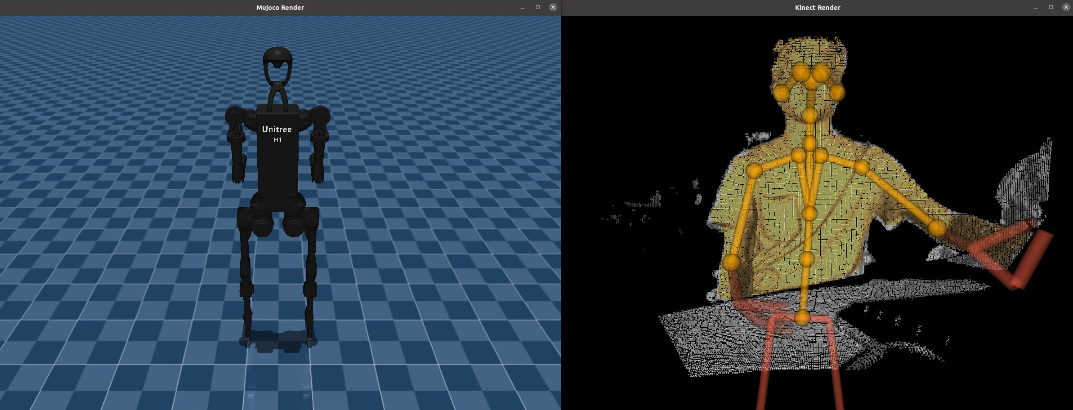Click elbow joint on skeleton's lowered arm
This screenshot has height=410, width=1073.
731,262
